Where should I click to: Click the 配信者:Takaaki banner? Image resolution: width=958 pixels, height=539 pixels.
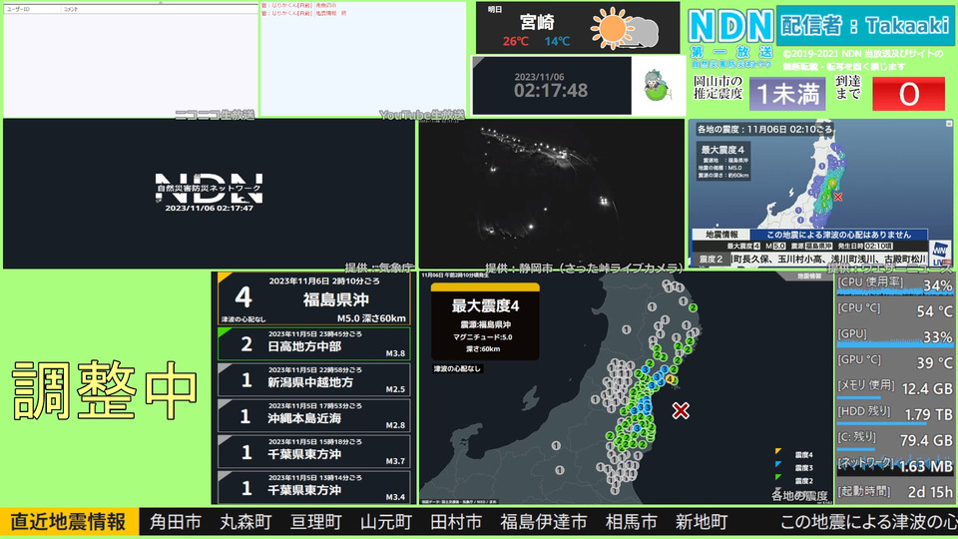click(864, 26)
